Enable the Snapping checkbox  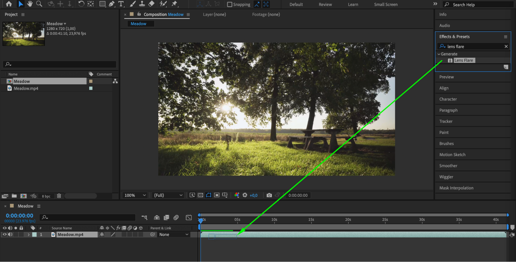coord(229,4)
